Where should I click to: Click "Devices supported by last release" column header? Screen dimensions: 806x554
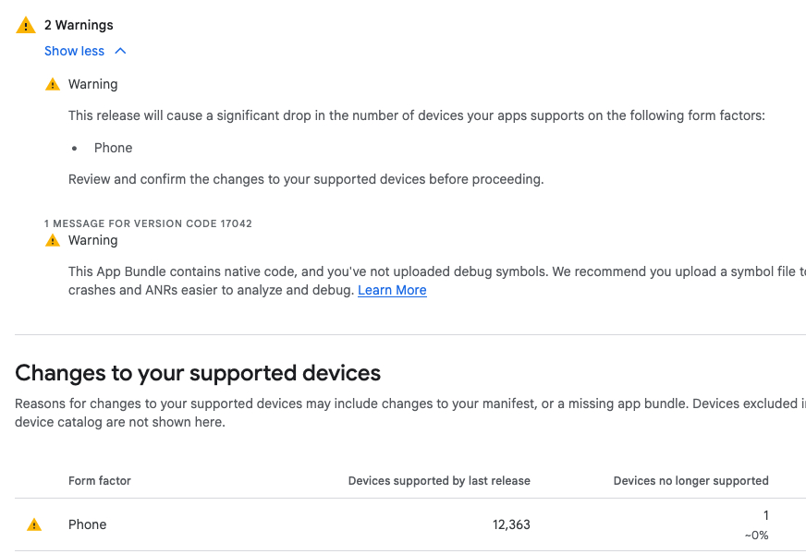(439, 480)
